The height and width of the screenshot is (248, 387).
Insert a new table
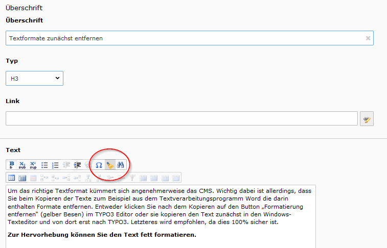11,178
